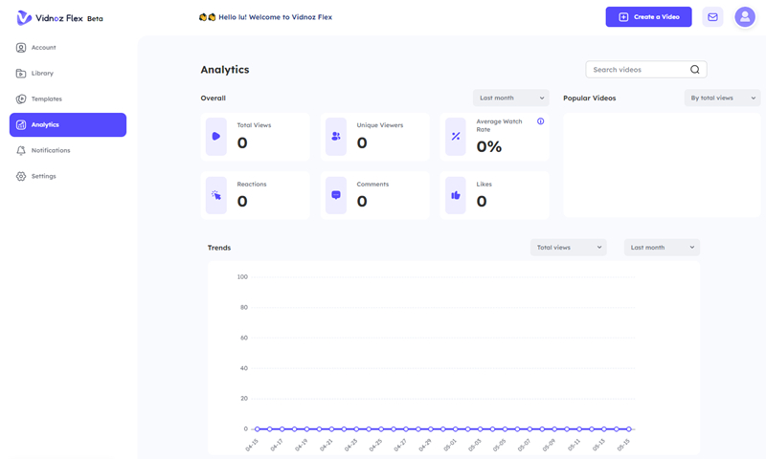Click the Unique Viewers people icon
The height and width of the screenshot is (459, 766).
[x=336, y=137]
